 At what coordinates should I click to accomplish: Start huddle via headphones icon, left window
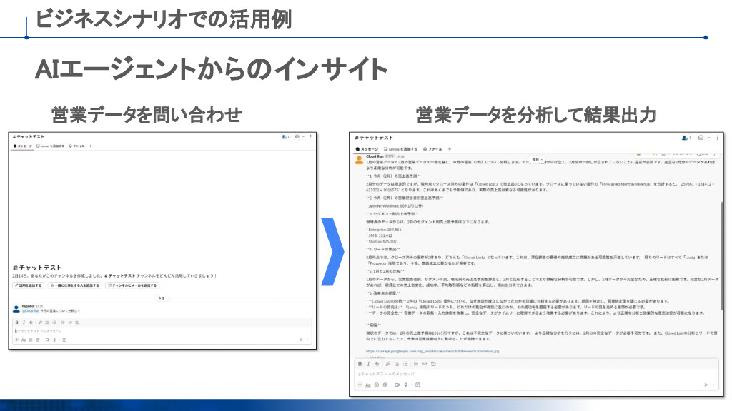(297, 136)
